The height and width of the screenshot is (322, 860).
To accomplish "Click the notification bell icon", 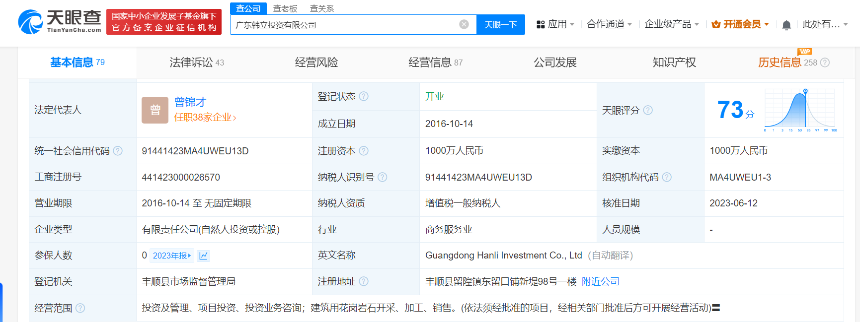I will click(786, 25).
